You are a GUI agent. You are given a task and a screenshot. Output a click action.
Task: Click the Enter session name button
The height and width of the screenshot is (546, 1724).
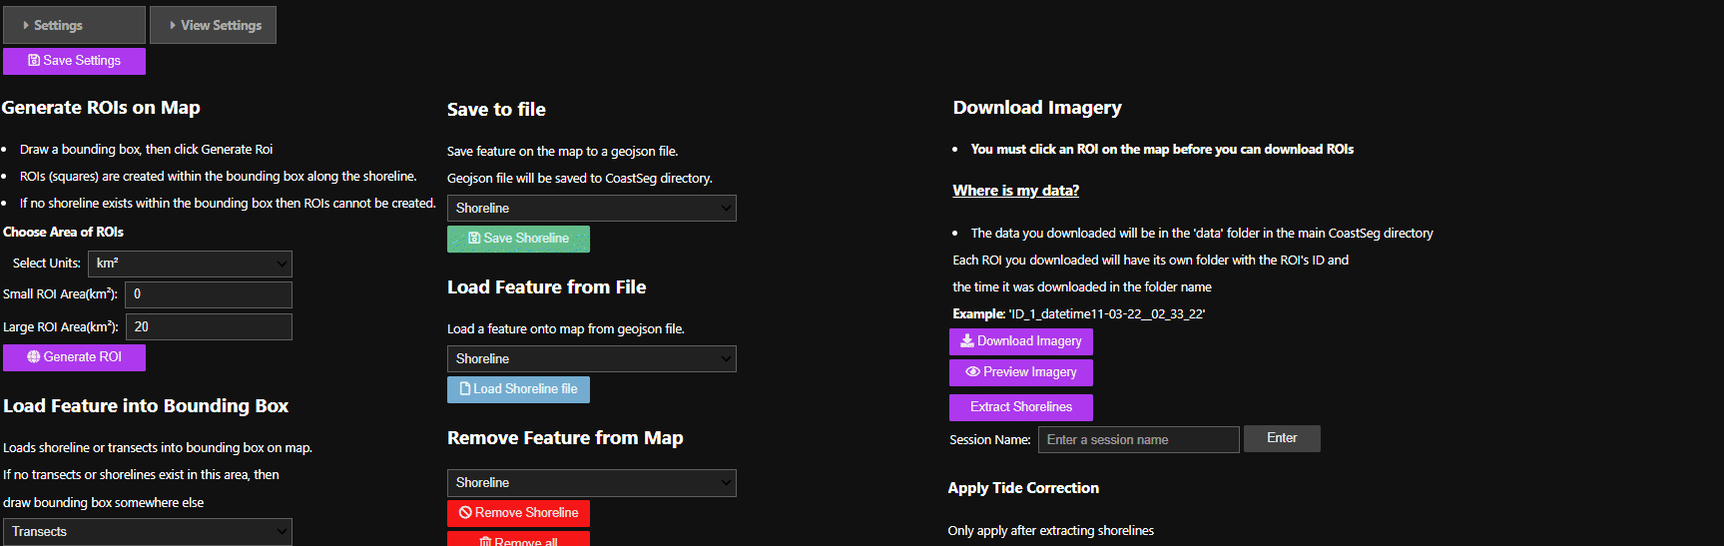tap(1281, 438)
